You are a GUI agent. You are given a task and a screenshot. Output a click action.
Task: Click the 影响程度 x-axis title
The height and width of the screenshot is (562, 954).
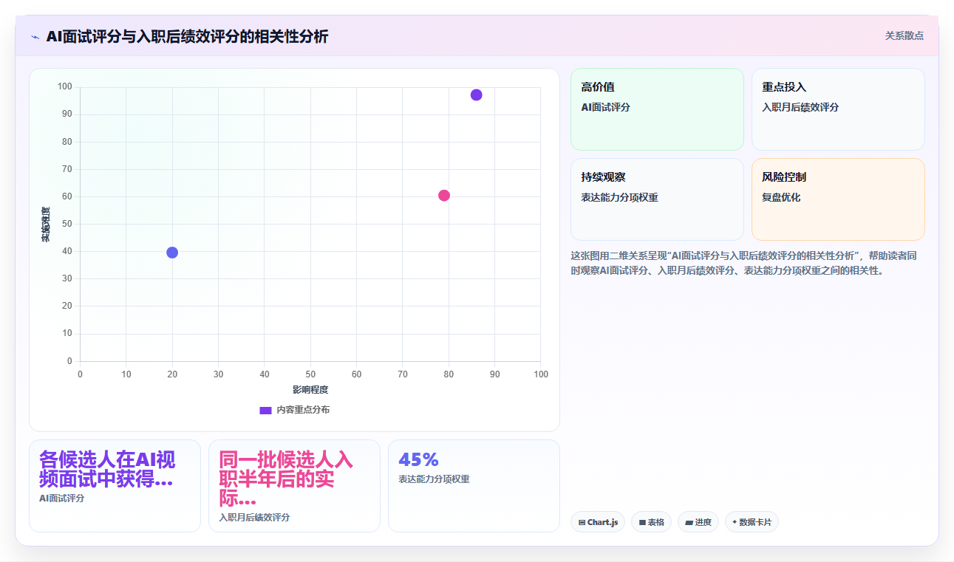310,389
